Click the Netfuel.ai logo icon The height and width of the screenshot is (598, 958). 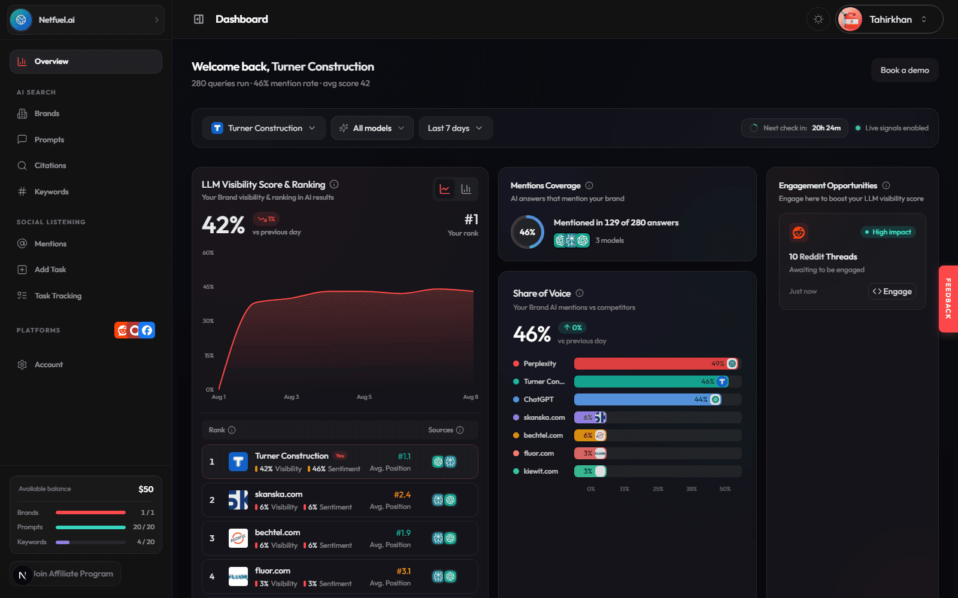coord(21,20)
